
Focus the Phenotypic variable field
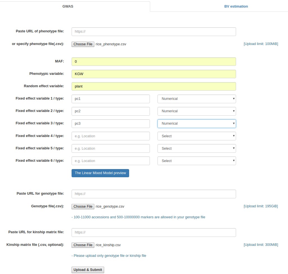pyautogui.click(x=154, y=74)
